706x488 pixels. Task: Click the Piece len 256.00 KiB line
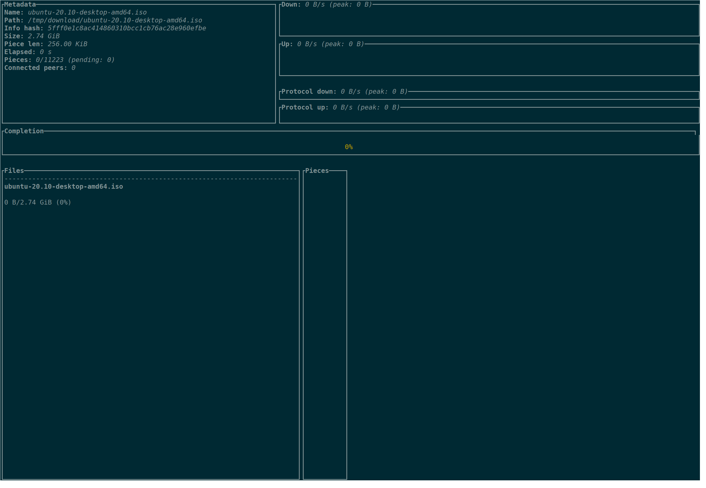pyautogui.click(x=46, y=44)
